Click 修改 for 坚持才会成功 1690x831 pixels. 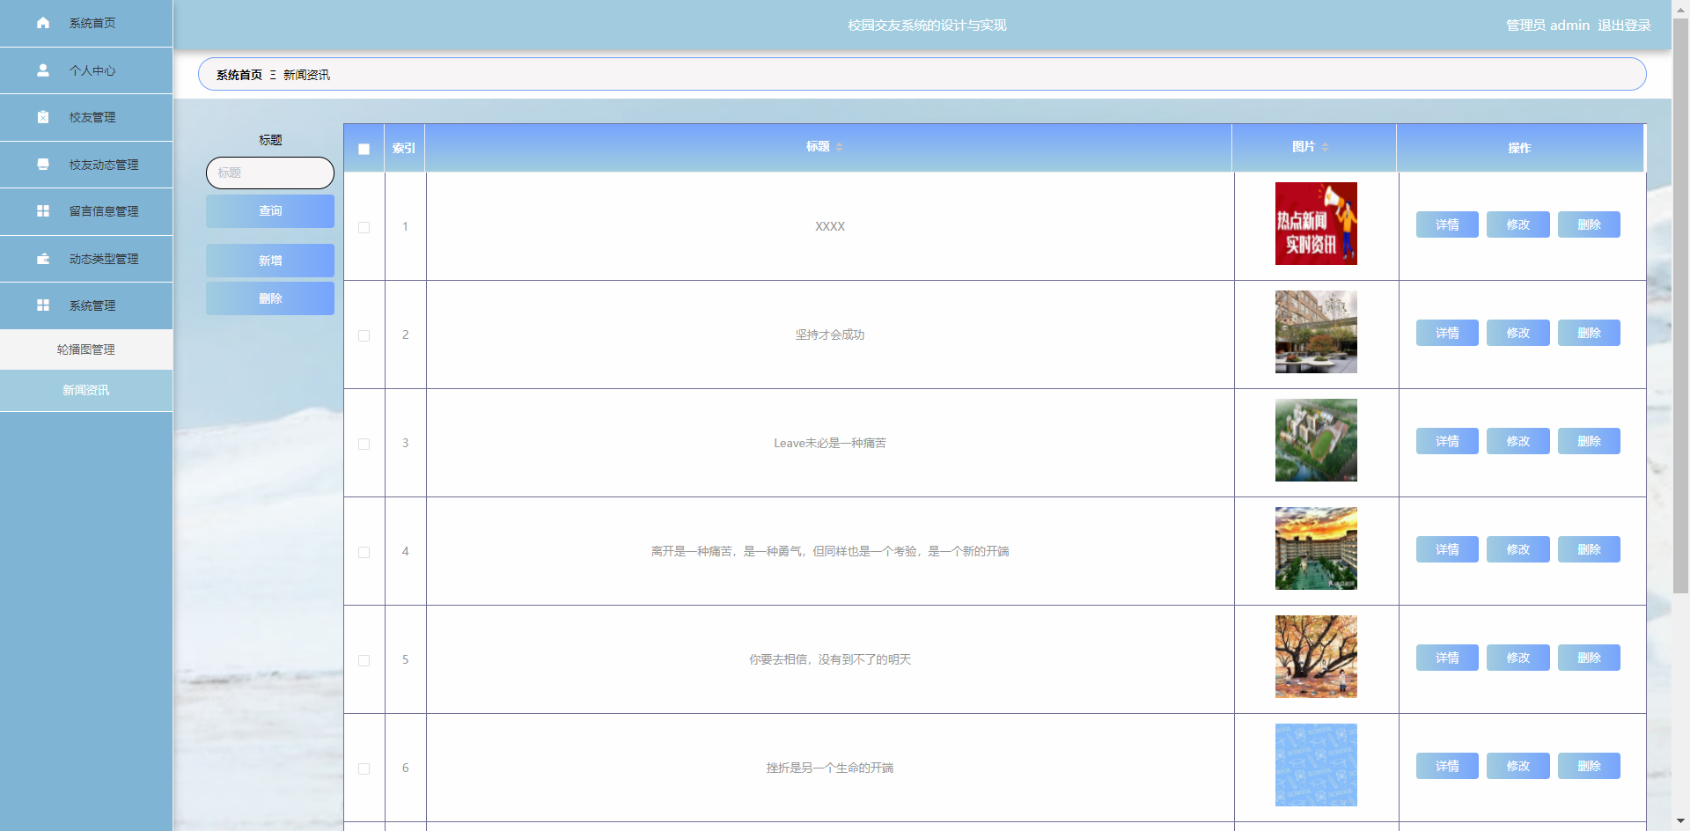click(1518, 333)
